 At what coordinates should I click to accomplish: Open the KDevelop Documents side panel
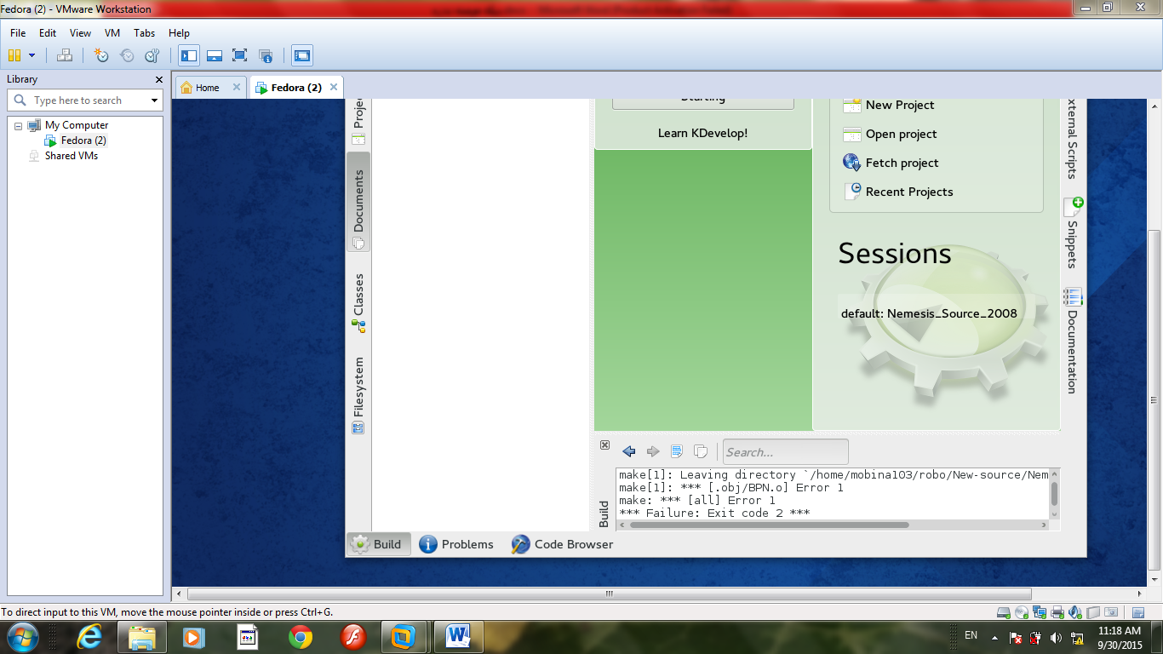click(358, 202)
